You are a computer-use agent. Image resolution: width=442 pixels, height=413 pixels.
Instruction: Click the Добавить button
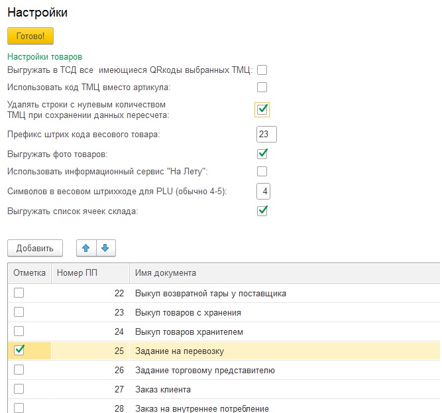point(34,249)
